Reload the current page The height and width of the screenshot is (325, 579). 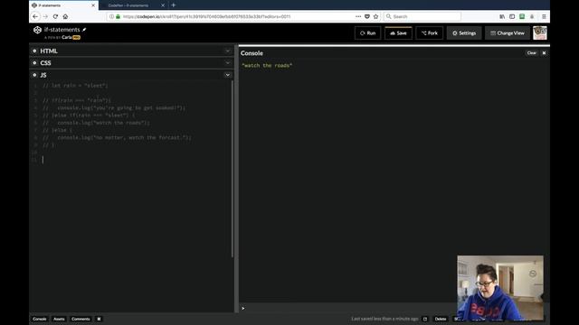click(x=55, y=16)
